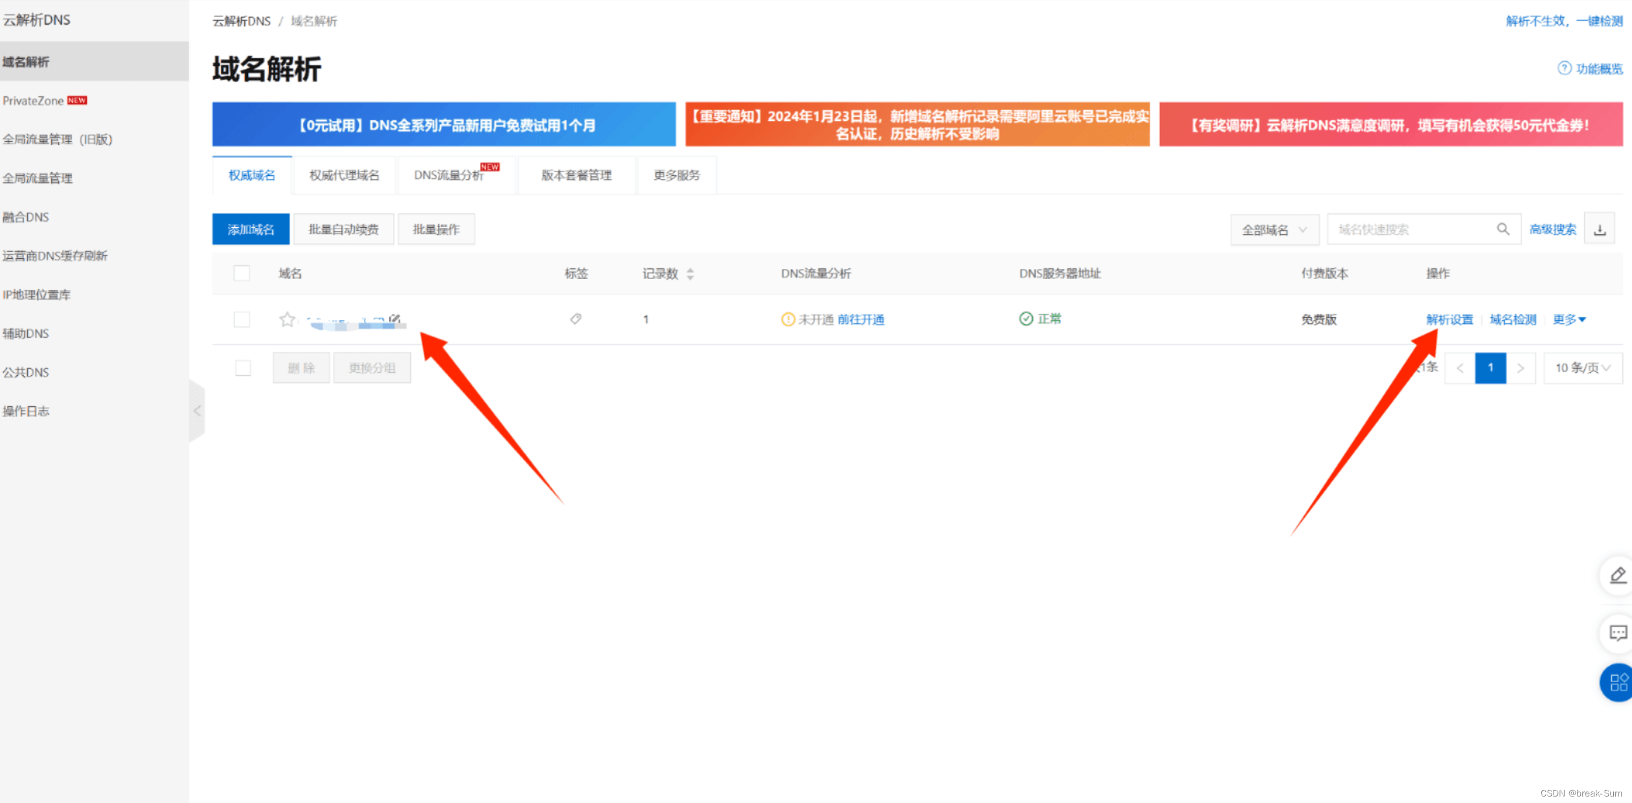The image size is (1632, 803).
Task: Click the download export icon
Action: (x=1600, y=230)
